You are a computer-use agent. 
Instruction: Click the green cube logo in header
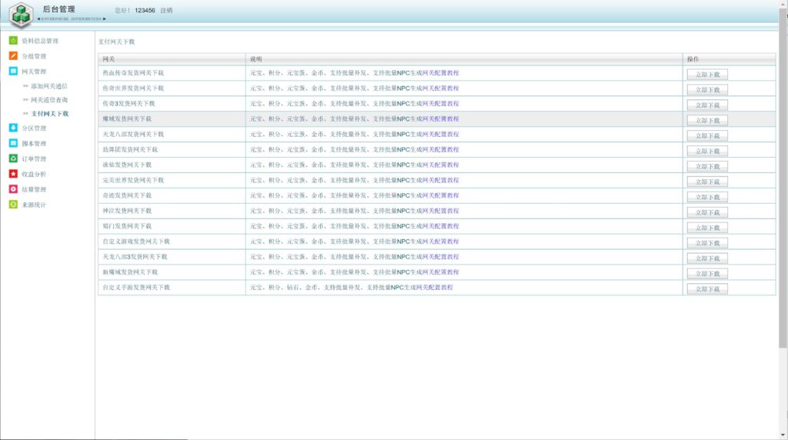tap(20, 15)
